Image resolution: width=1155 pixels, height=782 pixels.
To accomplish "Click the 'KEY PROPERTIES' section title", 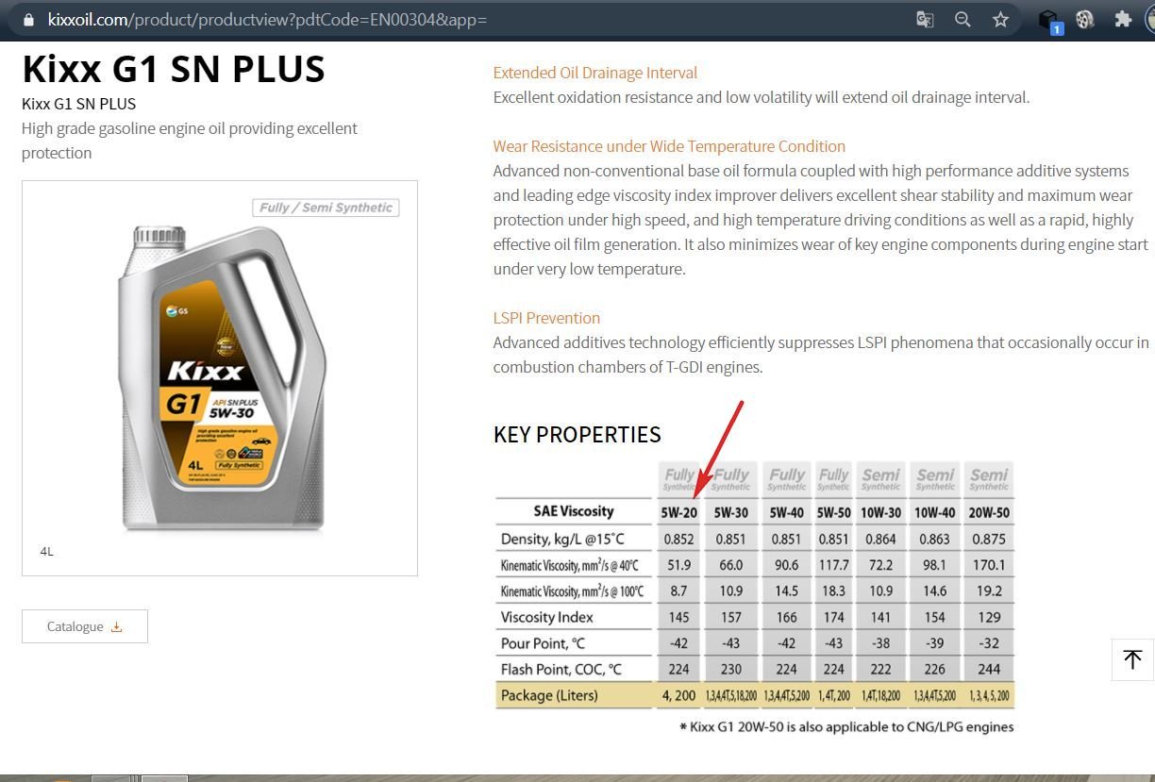I will point(577,435).
